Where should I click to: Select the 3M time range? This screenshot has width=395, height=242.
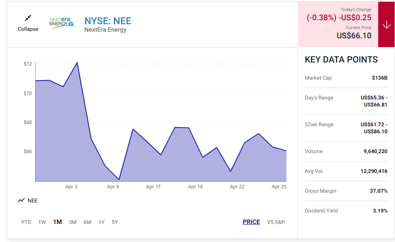tap(73, 222)
